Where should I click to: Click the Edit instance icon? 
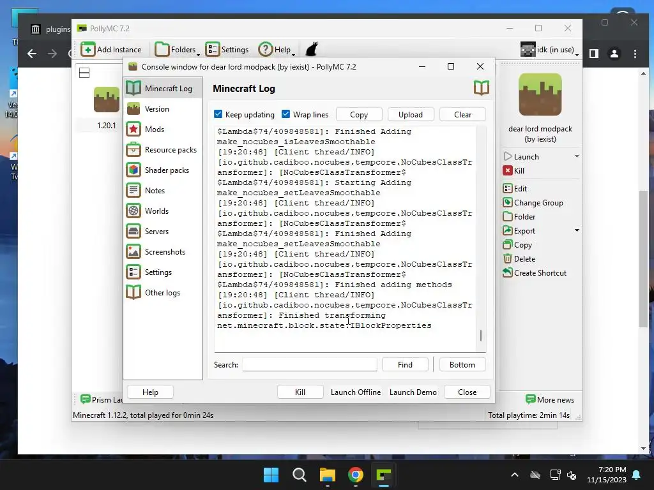pos(508,188)
